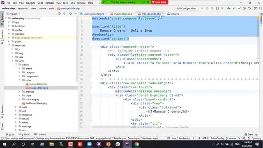
Task: Expand the product folder
Action: point(19,91)
